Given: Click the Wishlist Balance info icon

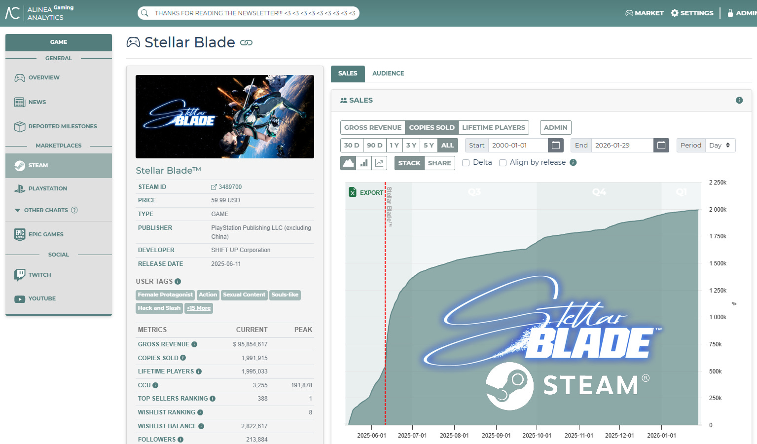Looking at the screenshot, I should coord(201,426).
